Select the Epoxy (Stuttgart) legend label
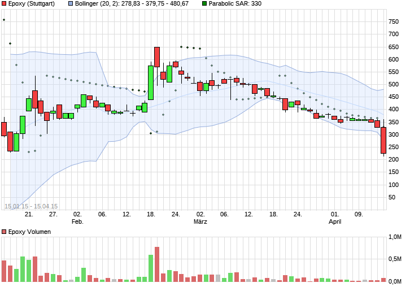 [32, 3]
